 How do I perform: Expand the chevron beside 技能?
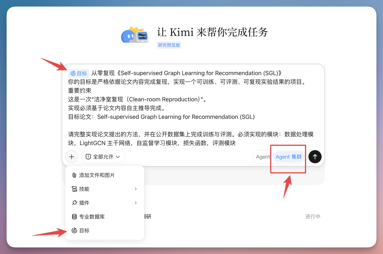[x=136, y=189]
